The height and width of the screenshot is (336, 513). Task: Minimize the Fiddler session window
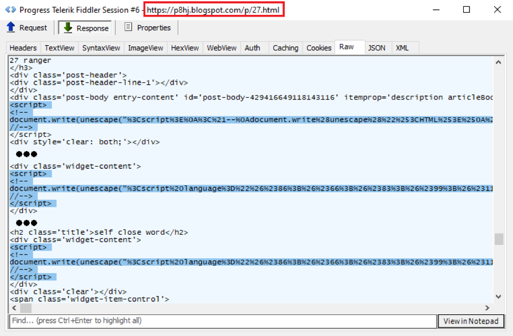[436, 10]
